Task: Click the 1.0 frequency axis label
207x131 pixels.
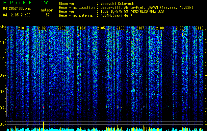Action: coord(3,59)
